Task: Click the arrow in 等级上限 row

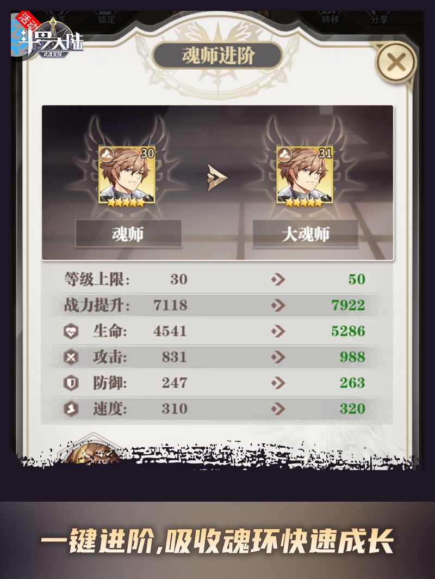Action: tap(278, 279)
